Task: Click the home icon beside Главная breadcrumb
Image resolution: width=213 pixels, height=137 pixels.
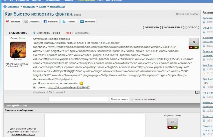Action: 5,7
